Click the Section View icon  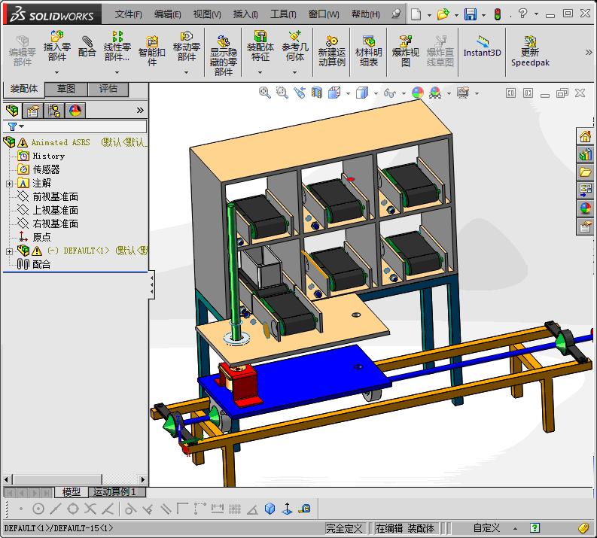coord(317,93)
